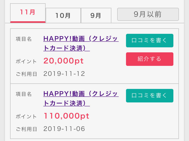Click the ポイント label beside 20,000pt
Image resolution: width=189 pixels, height=141 pixels.
(26, 61)
